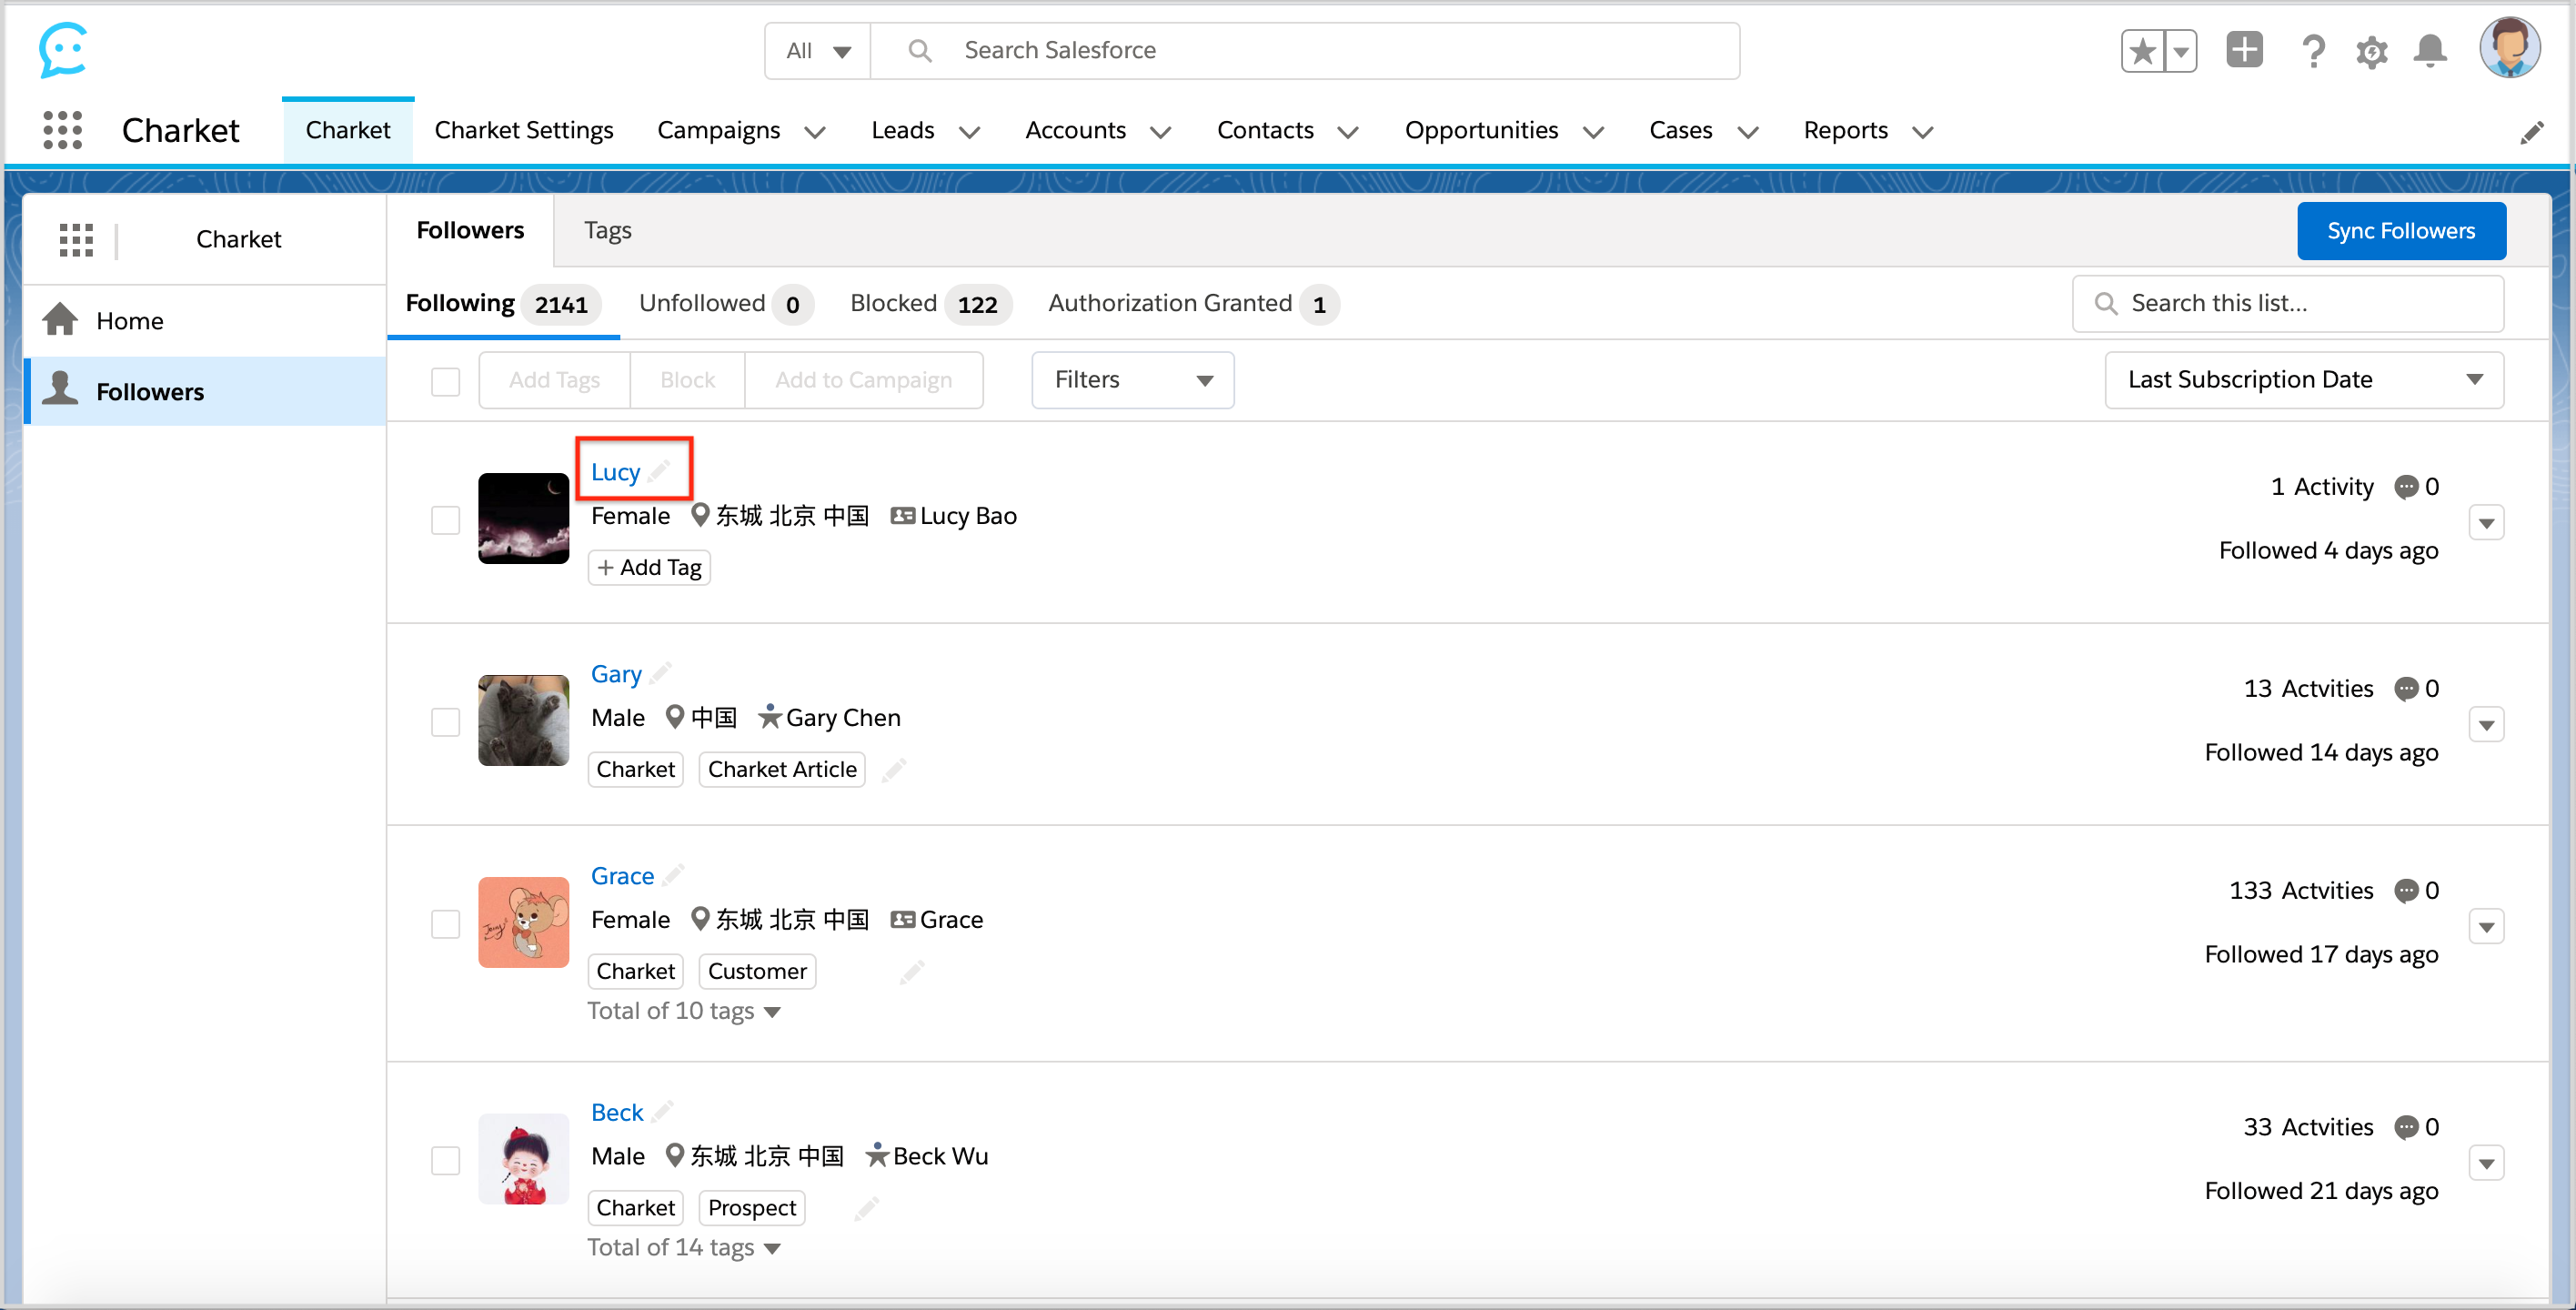Click the Add Tag button for Lucy
The height and width of the screenshot is (1310, 2576).
(x=649, y=568)
